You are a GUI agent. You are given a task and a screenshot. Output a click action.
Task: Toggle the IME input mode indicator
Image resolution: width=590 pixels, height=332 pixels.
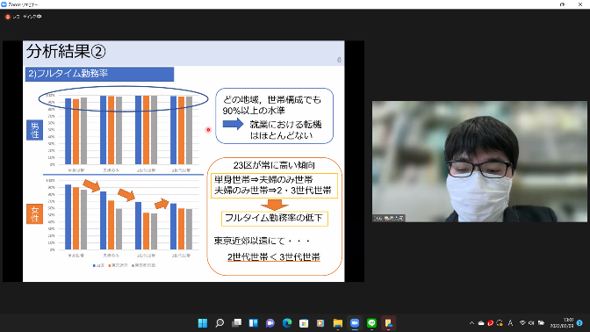pos(510,323)
